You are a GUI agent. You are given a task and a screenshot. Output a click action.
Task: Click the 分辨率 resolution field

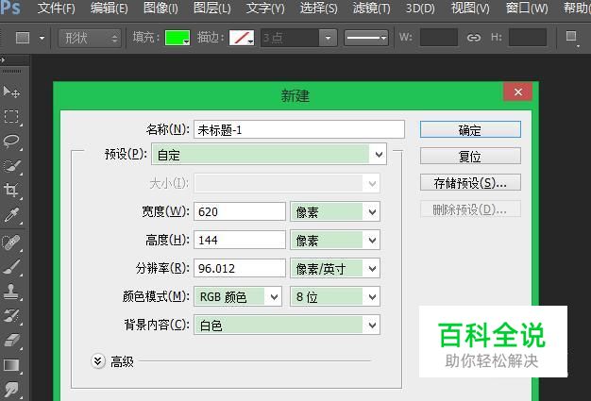point(240,268)
